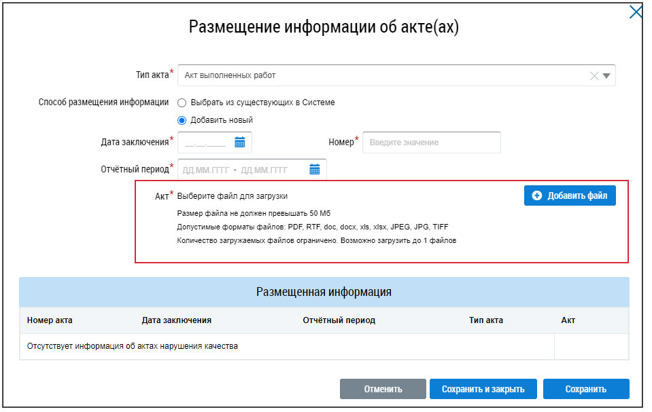652x412 pixels.
Task: Click the Номер input field
Action: (432, 143)
